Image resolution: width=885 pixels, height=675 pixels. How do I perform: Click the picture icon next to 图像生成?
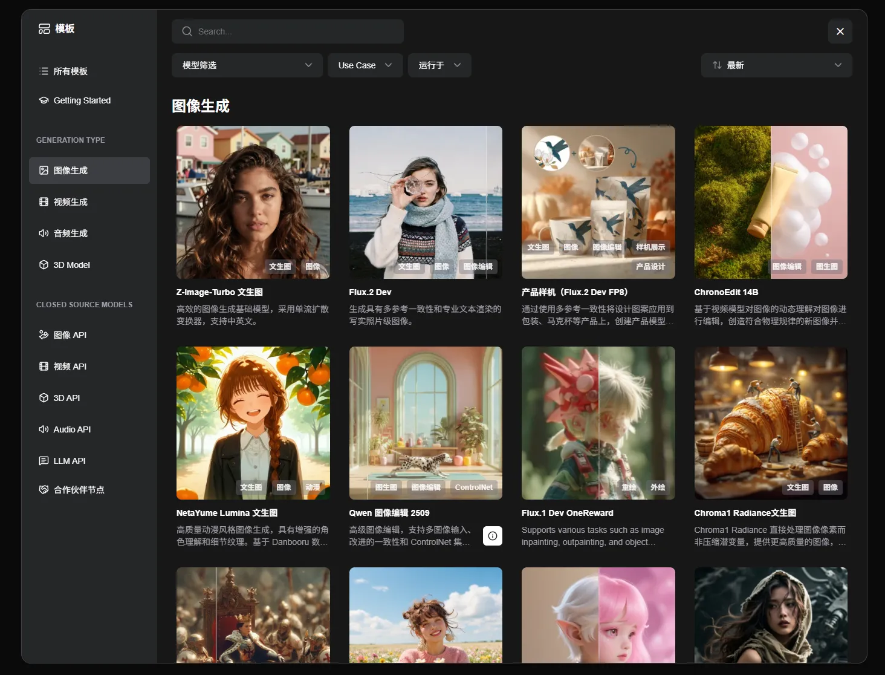(x=44, y=171)
